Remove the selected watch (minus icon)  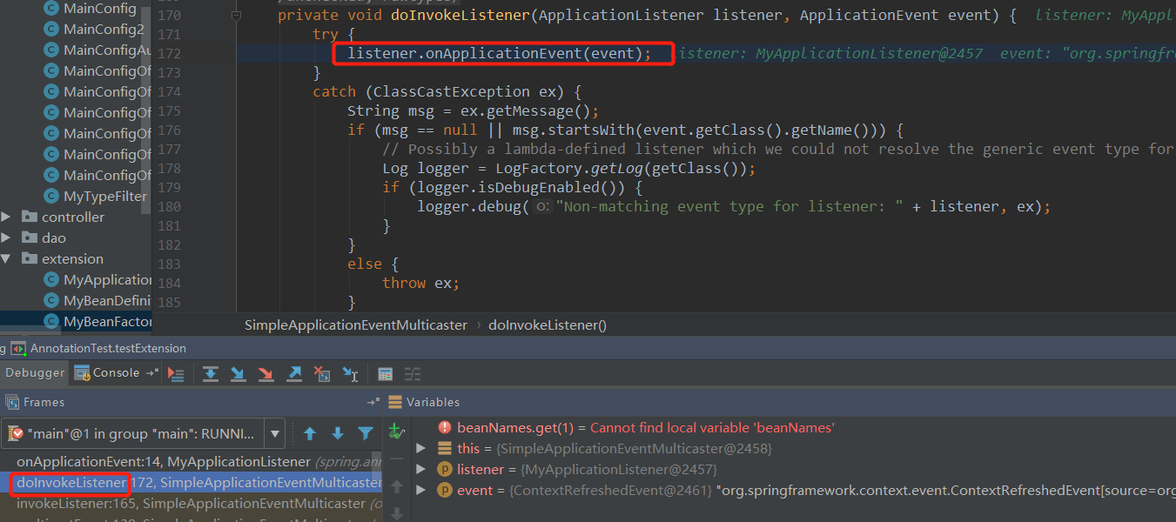pyautogui.click(x=397, y=458)
